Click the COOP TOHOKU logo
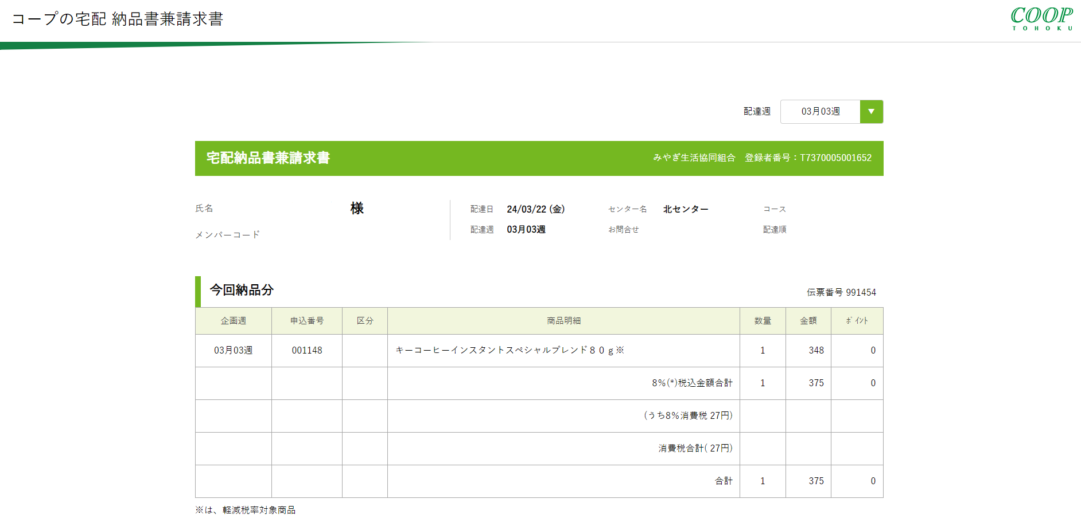 click(1041, 18)
